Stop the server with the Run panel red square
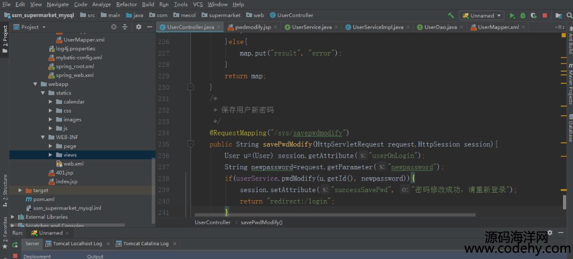 [x=15, y=256]
